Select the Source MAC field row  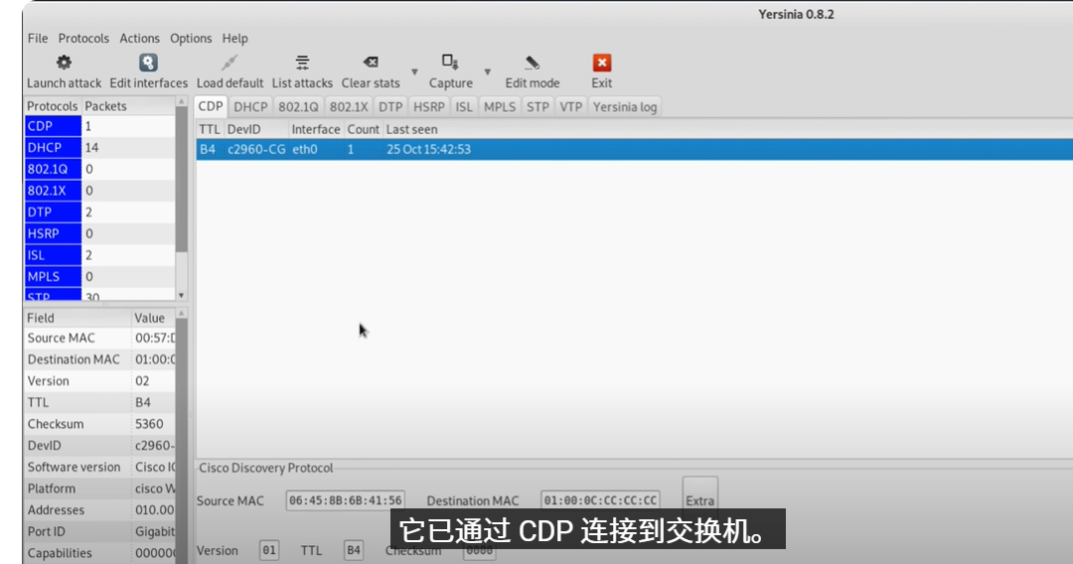(x=100, y=338)
